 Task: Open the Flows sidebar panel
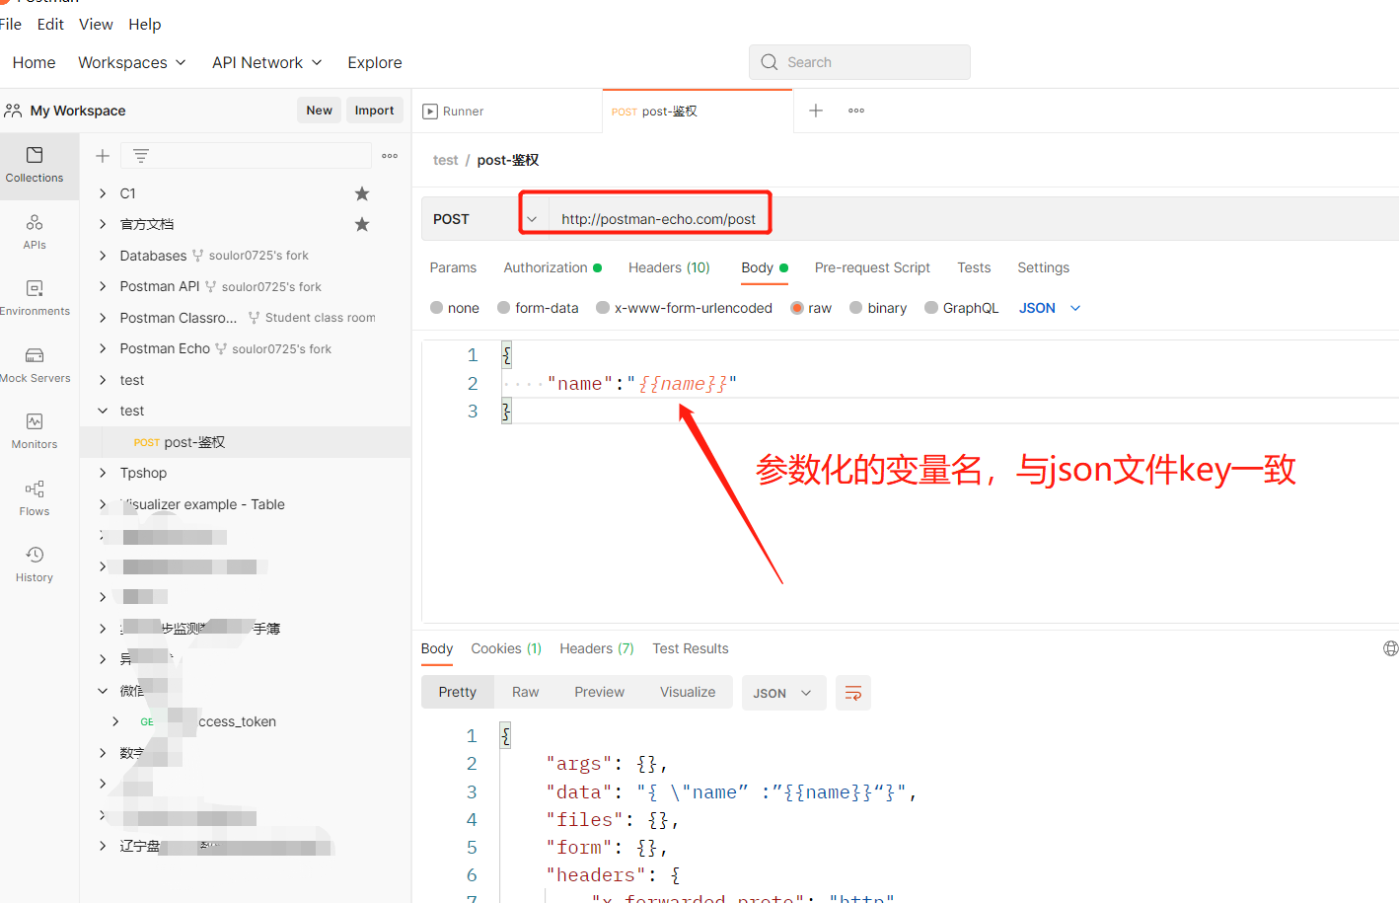35,498
